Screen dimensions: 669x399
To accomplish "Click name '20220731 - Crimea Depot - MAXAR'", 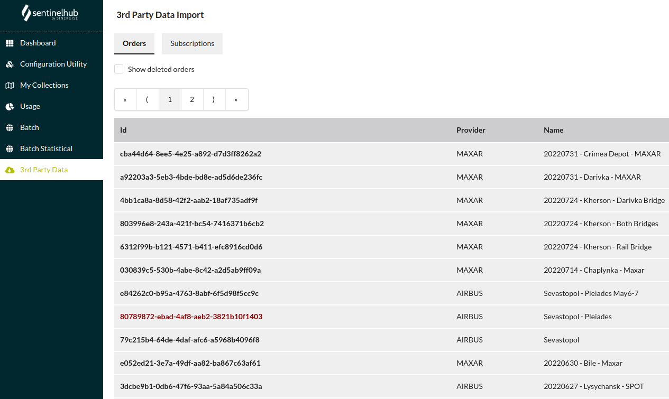I will pyautogui.click(x=602, y=154).
